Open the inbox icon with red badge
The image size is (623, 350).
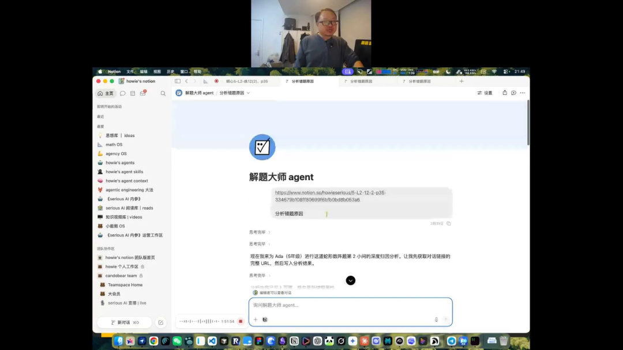[143, 93]
